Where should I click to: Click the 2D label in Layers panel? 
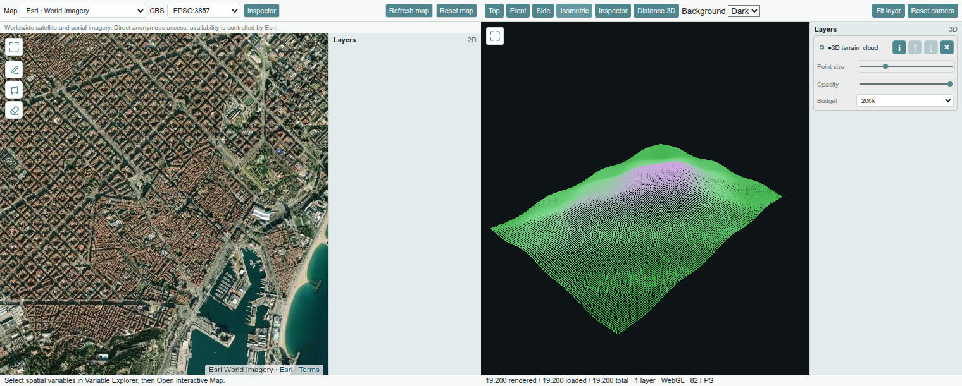[x=472, y=40]
